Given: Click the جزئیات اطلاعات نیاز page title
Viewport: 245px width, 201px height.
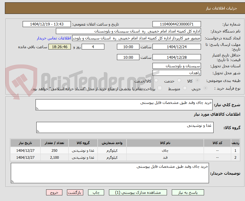Looking at the screenshot, I should pyautogui.click(x=221, y=8).
